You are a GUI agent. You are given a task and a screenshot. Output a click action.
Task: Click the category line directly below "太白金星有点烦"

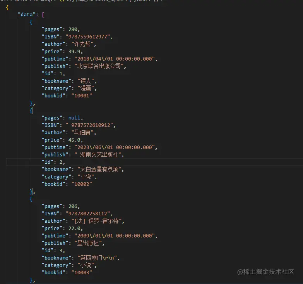coord(69,177)
